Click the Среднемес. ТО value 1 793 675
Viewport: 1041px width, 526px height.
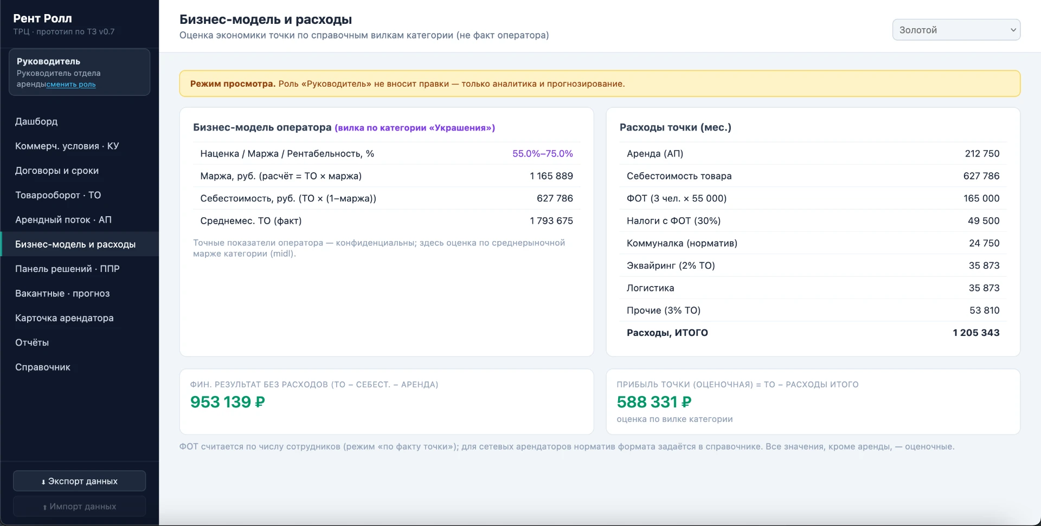(551, 221)
